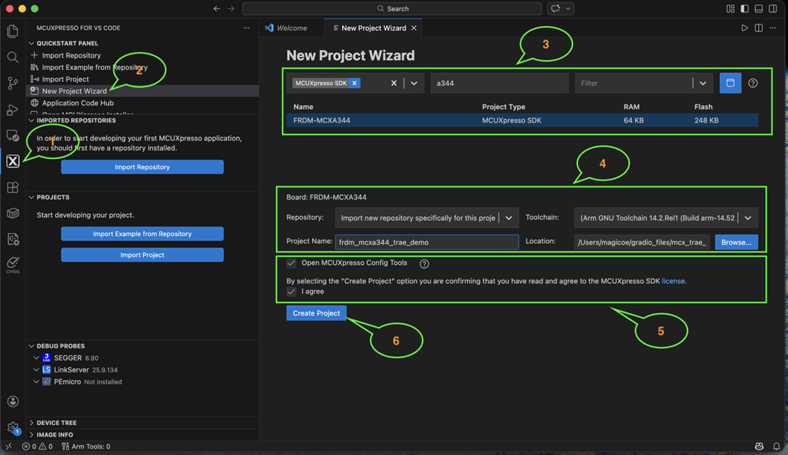Click the blue Import Repository button
This screenshot has width=788, height=455.
pyautogui.click(x=142, y=167)
